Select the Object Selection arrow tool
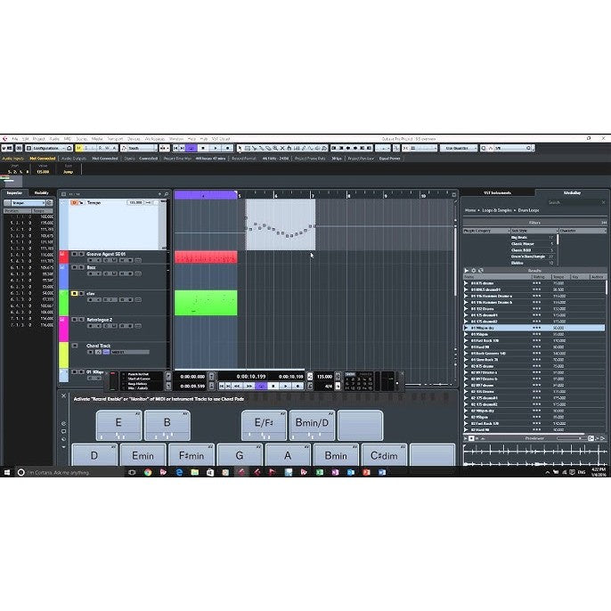The width and height of the screenshot is (611, 611). pyautogui.click(x=240, y=148)
